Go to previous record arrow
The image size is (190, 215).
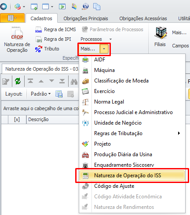(41, 81)
